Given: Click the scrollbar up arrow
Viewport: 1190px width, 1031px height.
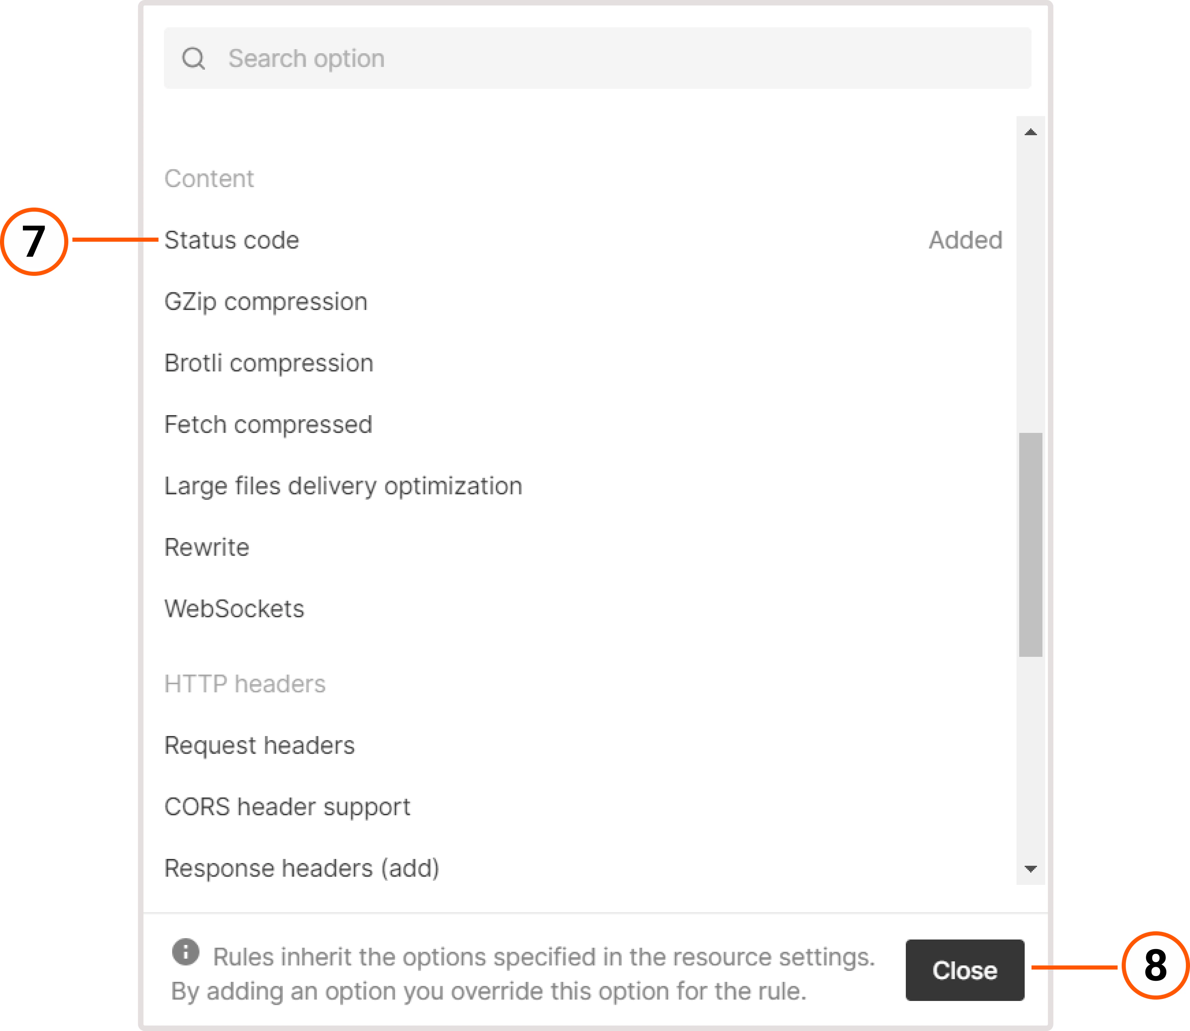Looking at the screenshot, I should [x=1030, y=132].
